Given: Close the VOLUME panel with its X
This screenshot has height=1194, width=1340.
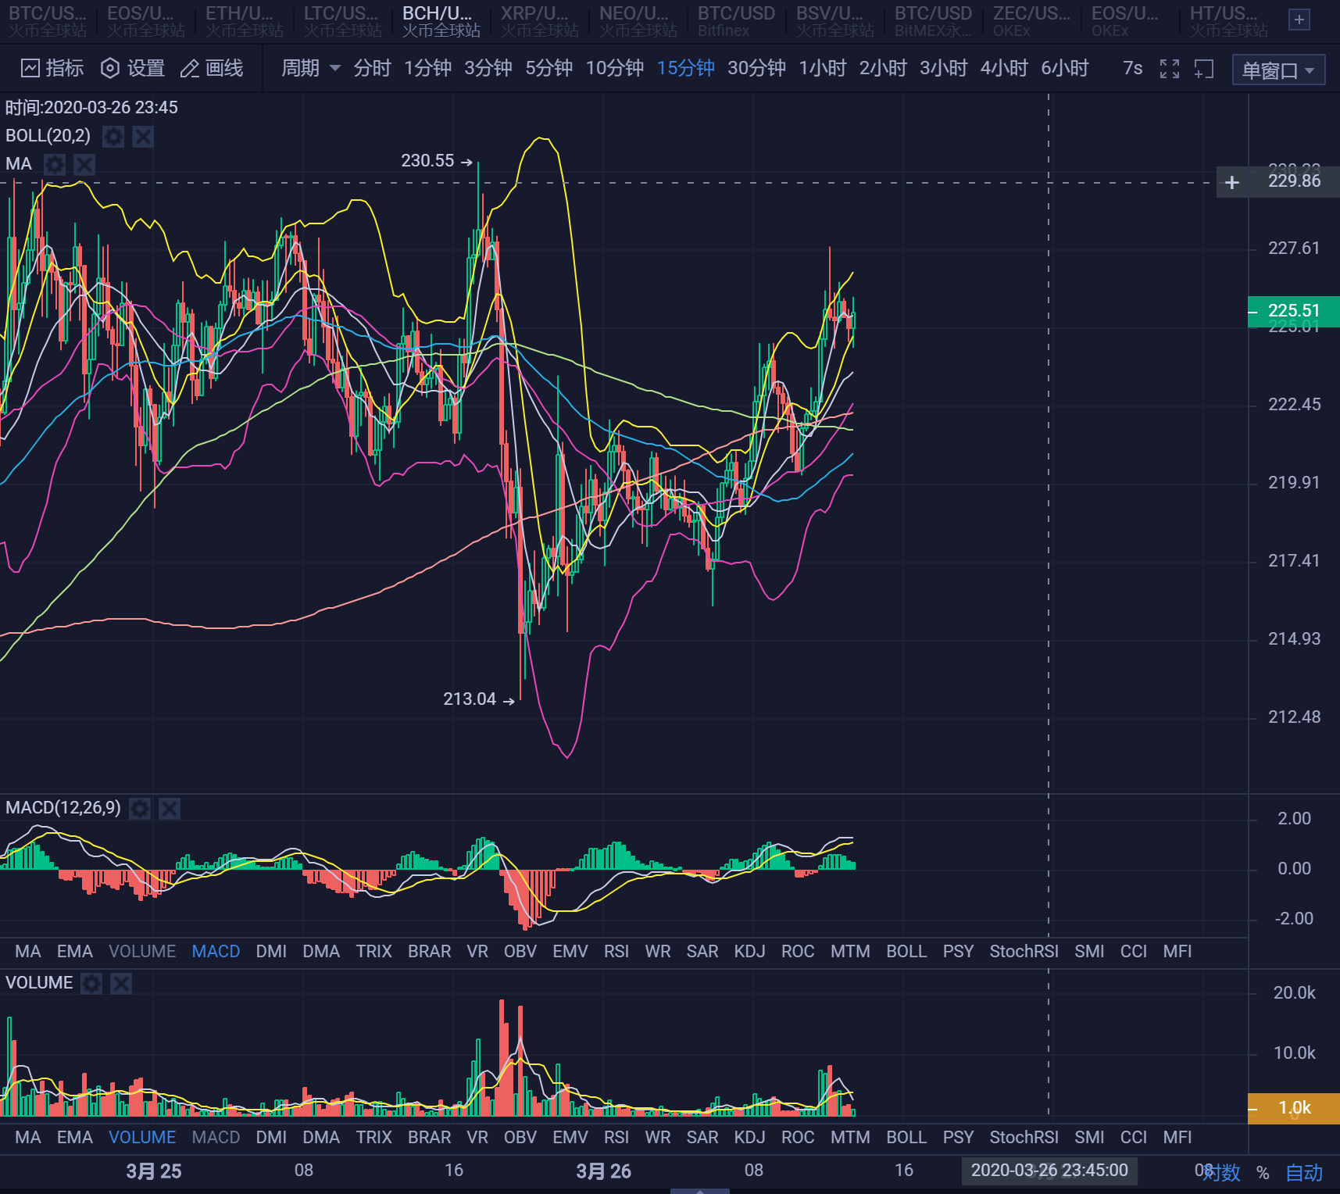Looking at the screenshot, I should (121, 983).
